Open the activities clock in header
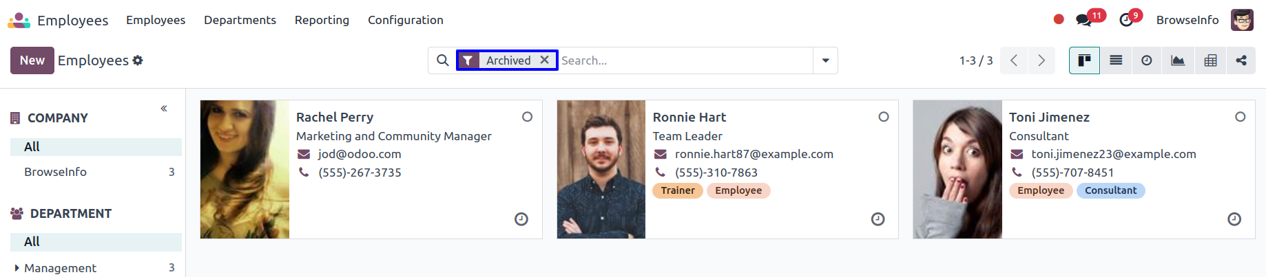The image size is (1266, 277). pyautogui.click(x=1126, y=20)
